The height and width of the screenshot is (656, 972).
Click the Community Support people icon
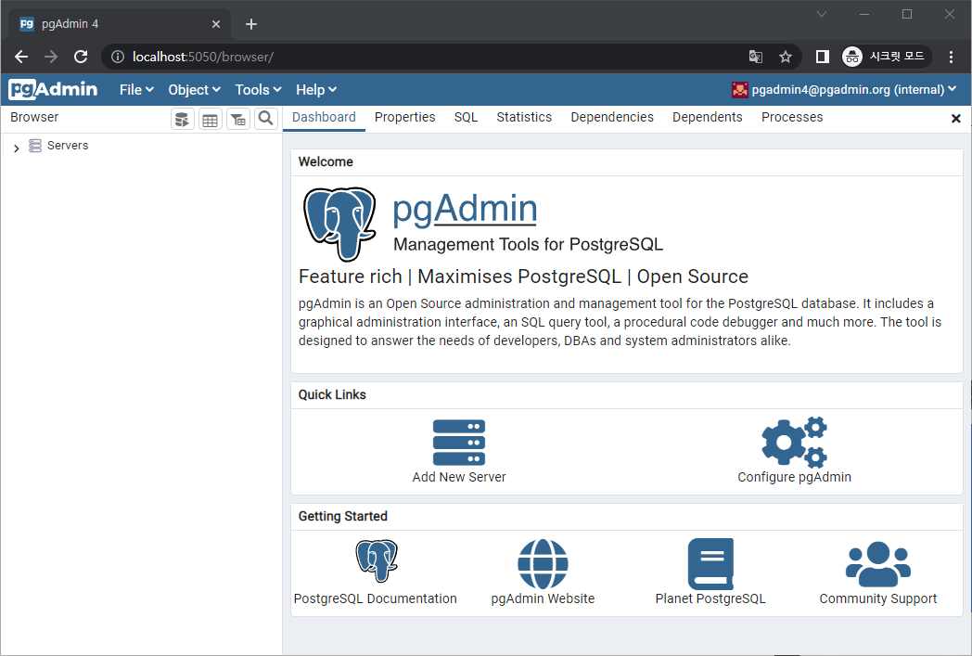click(877, 563)
